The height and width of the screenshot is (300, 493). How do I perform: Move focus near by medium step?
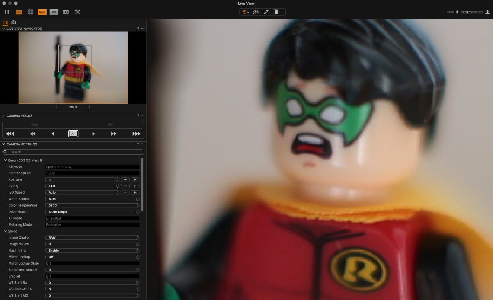point(33,134)
